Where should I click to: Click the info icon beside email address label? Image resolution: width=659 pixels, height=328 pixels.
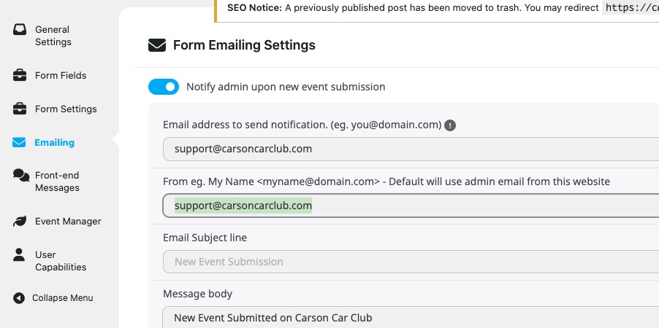pos(450,125)
